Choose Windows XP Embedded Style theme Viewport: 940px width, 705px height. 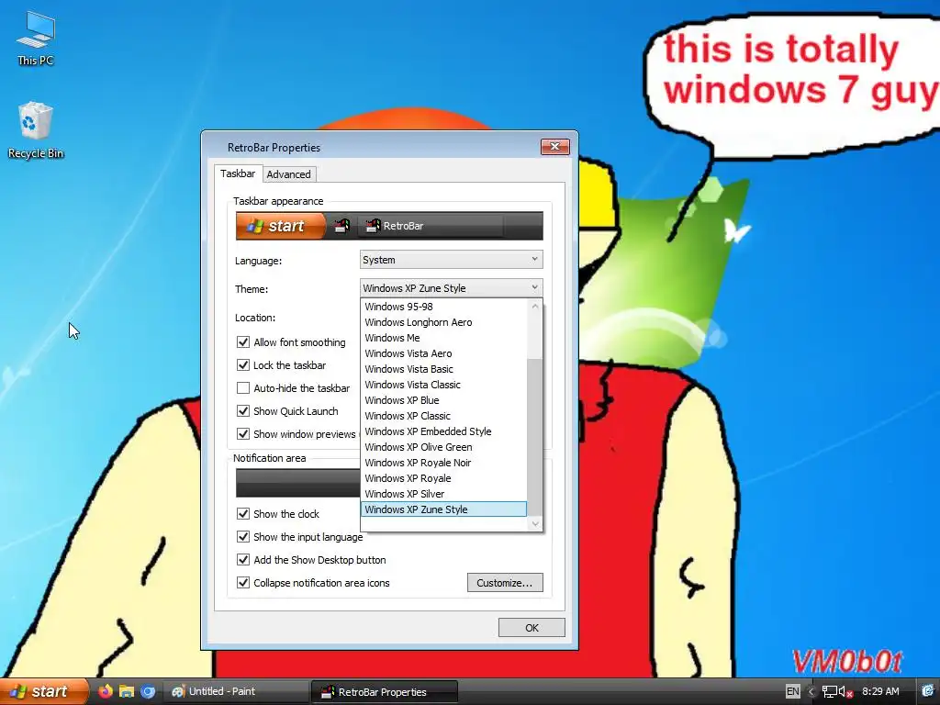coord(443,431)
